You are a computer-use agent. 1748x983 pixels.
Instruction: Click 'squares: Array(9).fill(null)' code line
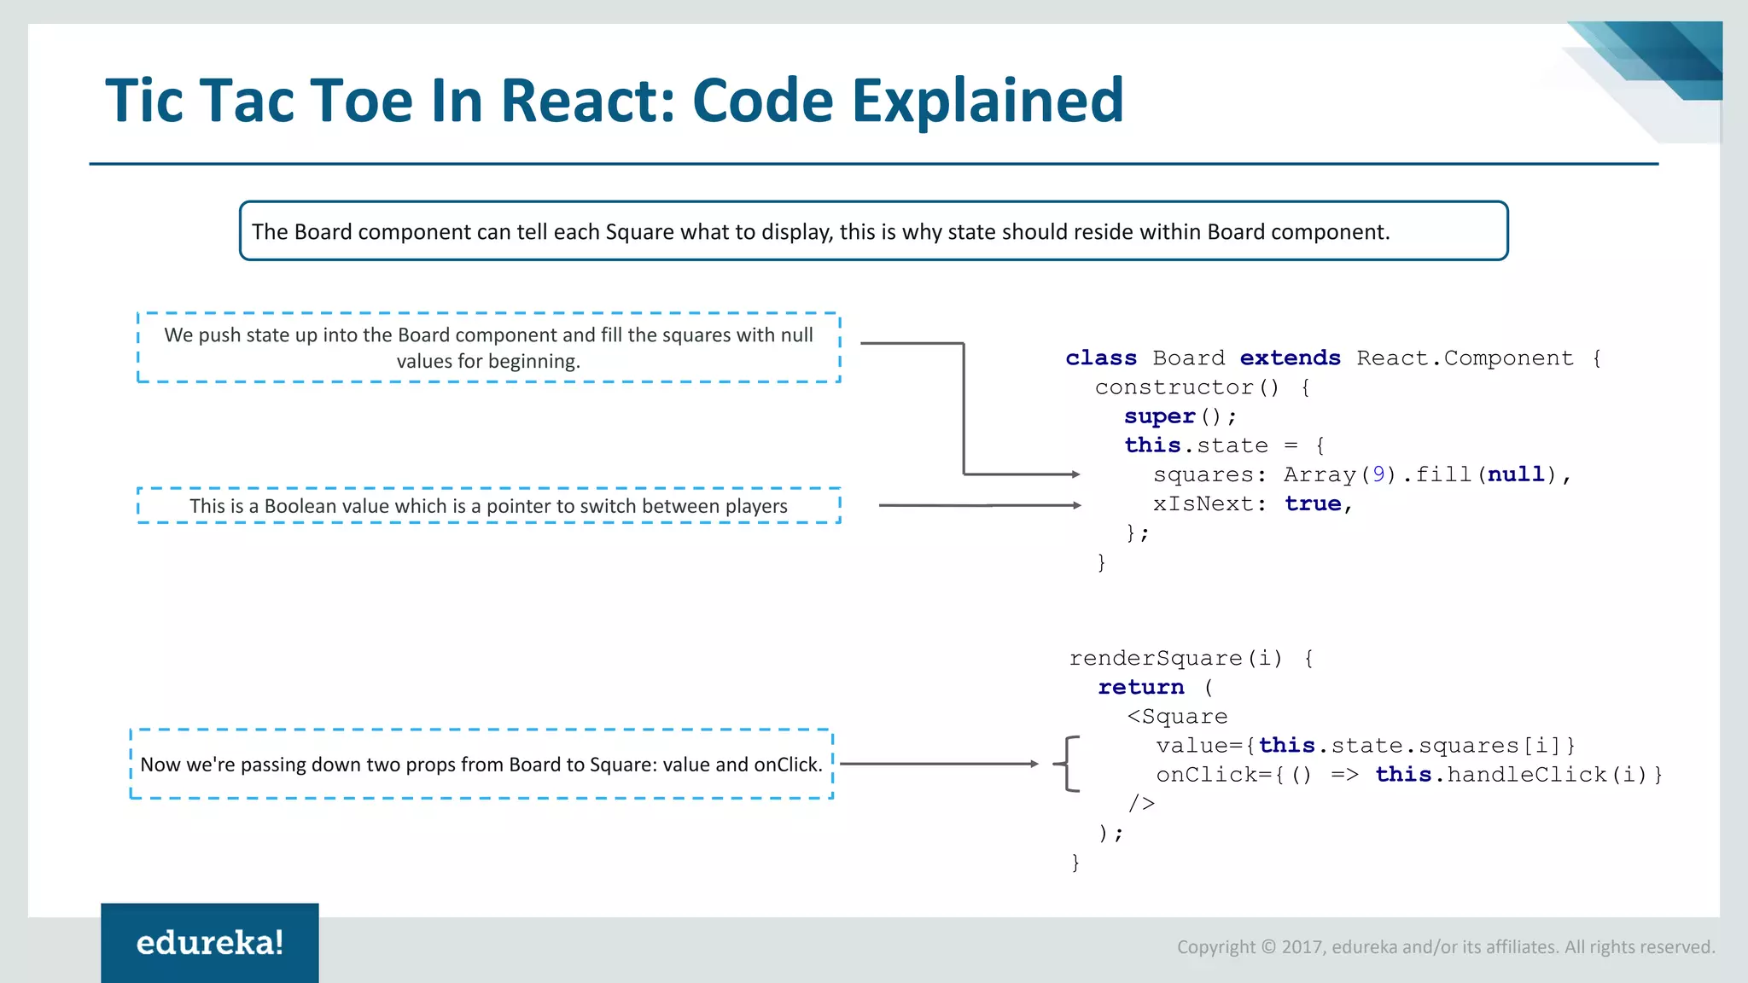(x=1361, y=474)
